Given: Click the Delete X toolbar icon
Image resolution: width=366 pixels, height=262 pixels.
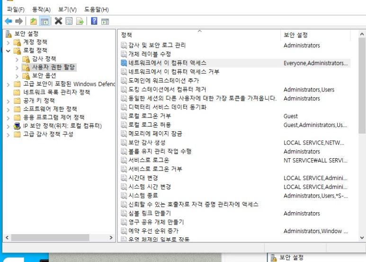Looking at the screenshot, I should pos(58,21).
